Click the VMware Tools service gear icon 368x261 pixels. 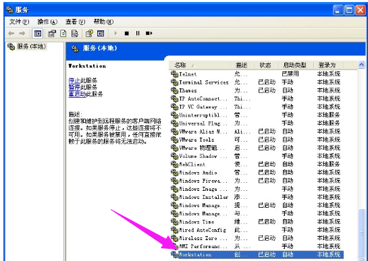pos(174,140)
